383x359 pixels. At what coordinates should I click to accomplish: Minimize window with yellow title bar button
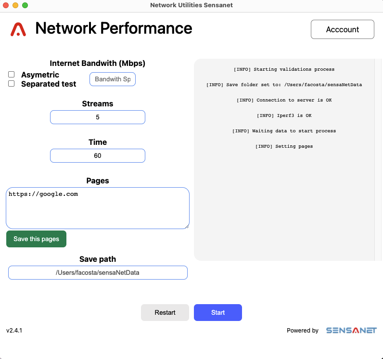pyautogui.click(x=15, y=5)
